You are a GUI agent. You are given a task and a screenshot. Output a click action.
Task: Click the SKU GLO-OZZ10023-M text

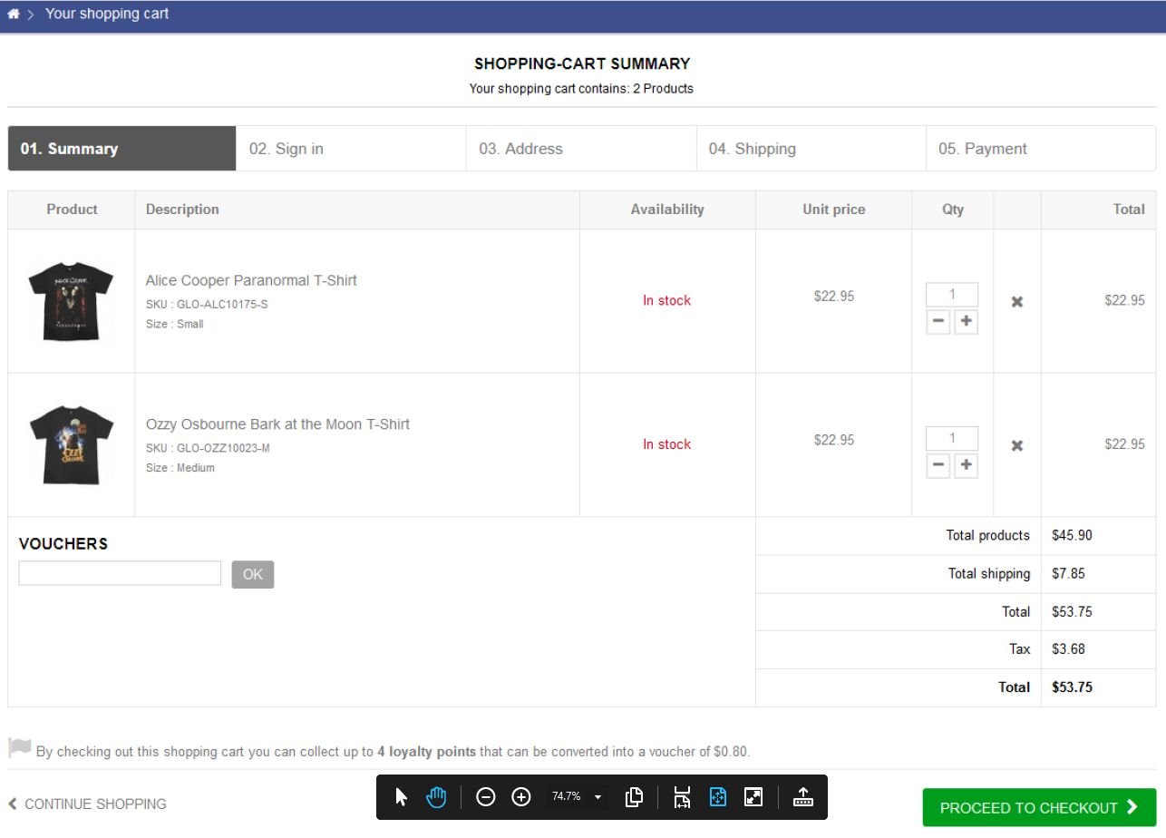coord(208,448)
